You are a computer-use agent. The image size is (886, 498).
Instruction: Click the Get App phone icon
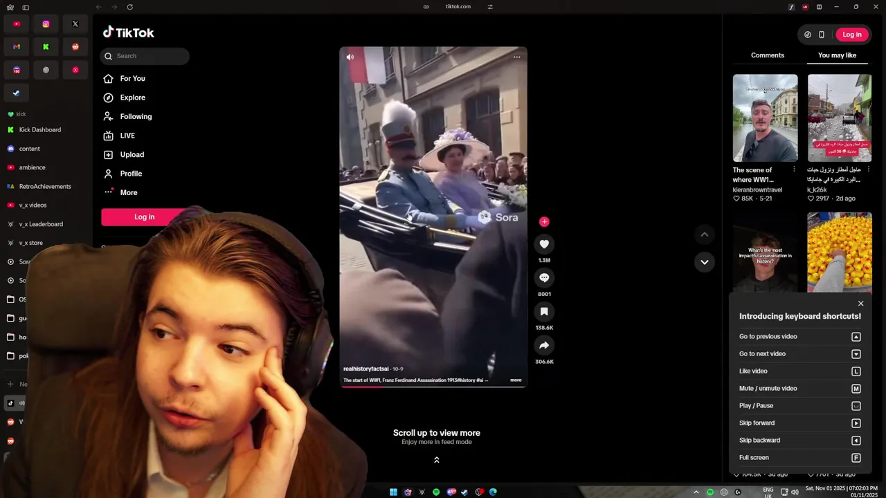tap(822, 35)
